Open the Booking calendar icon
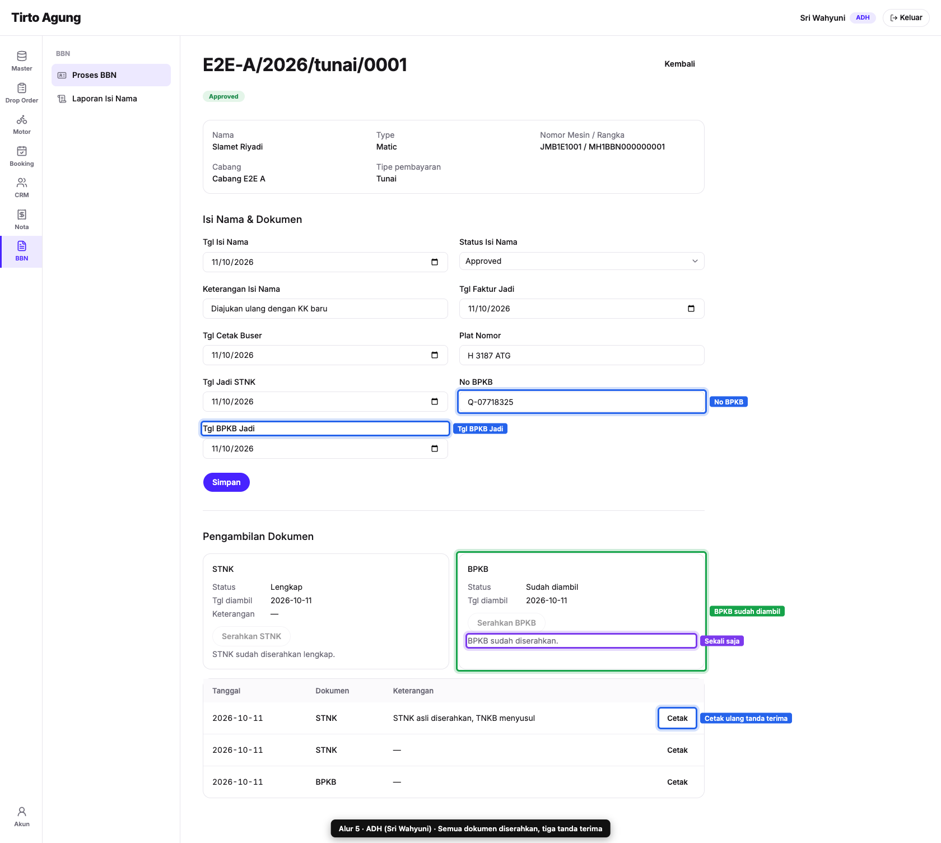 (22, 151)
